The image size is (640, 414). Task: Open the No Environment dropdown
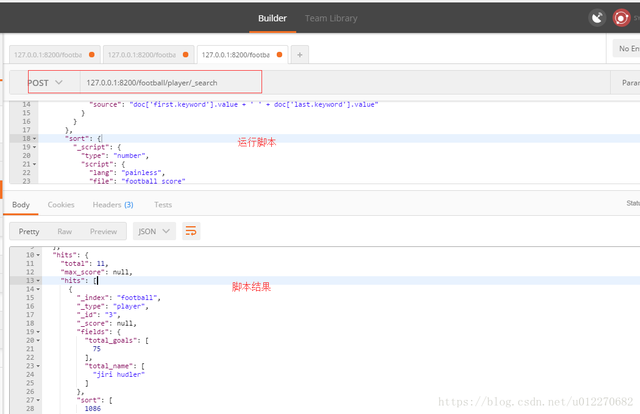626,49
